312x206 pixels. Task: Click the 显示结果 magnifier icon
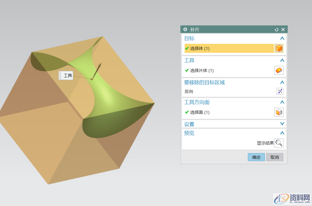coord(279,143)
